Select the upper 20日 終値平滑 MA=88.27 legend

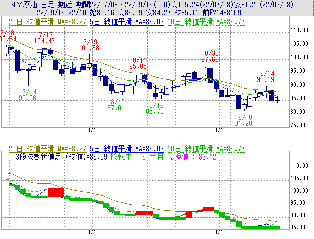(47, 22)
